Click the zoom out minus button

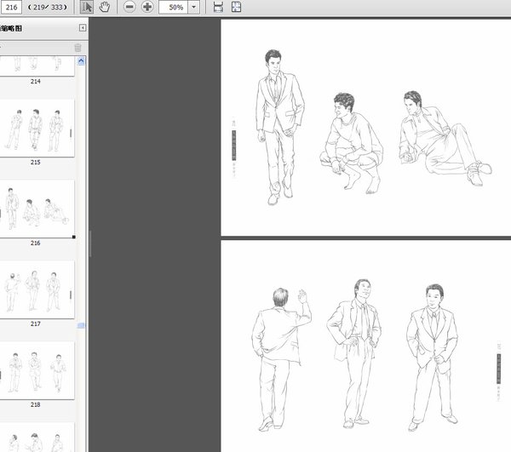[x=129, y=7]
